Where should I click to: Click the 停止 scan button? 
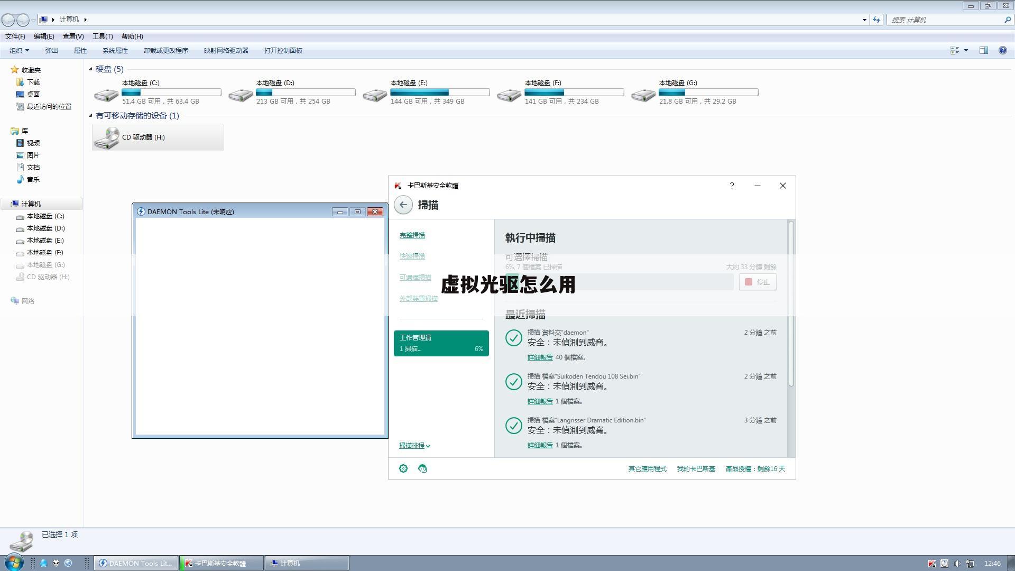pos(758,282)
